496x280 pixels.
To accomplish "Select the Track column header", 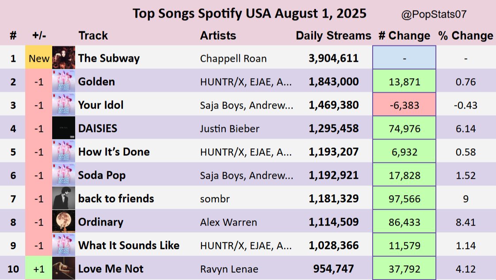I will click(93, 36).
